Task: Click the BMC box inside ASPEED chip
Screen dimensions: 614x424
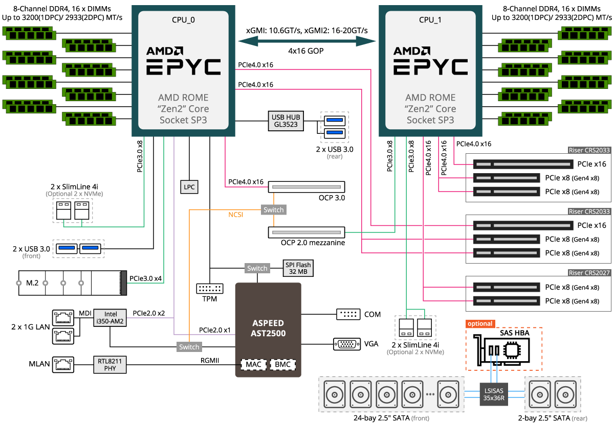Action: (x=283, y=365)
